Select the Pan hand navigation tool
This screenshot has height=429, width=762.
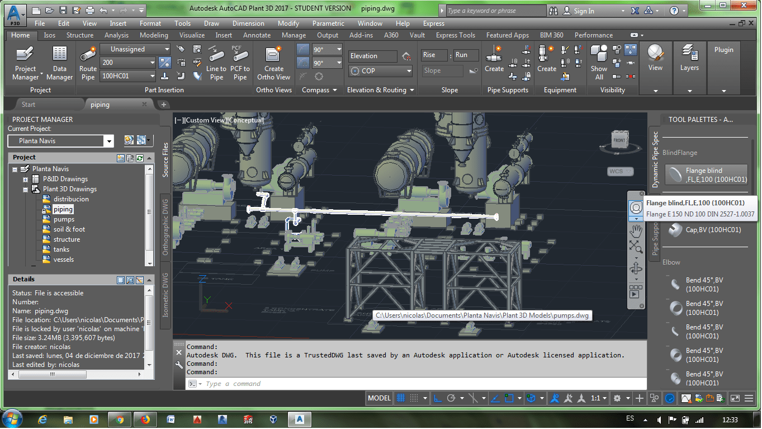(636, 230)
